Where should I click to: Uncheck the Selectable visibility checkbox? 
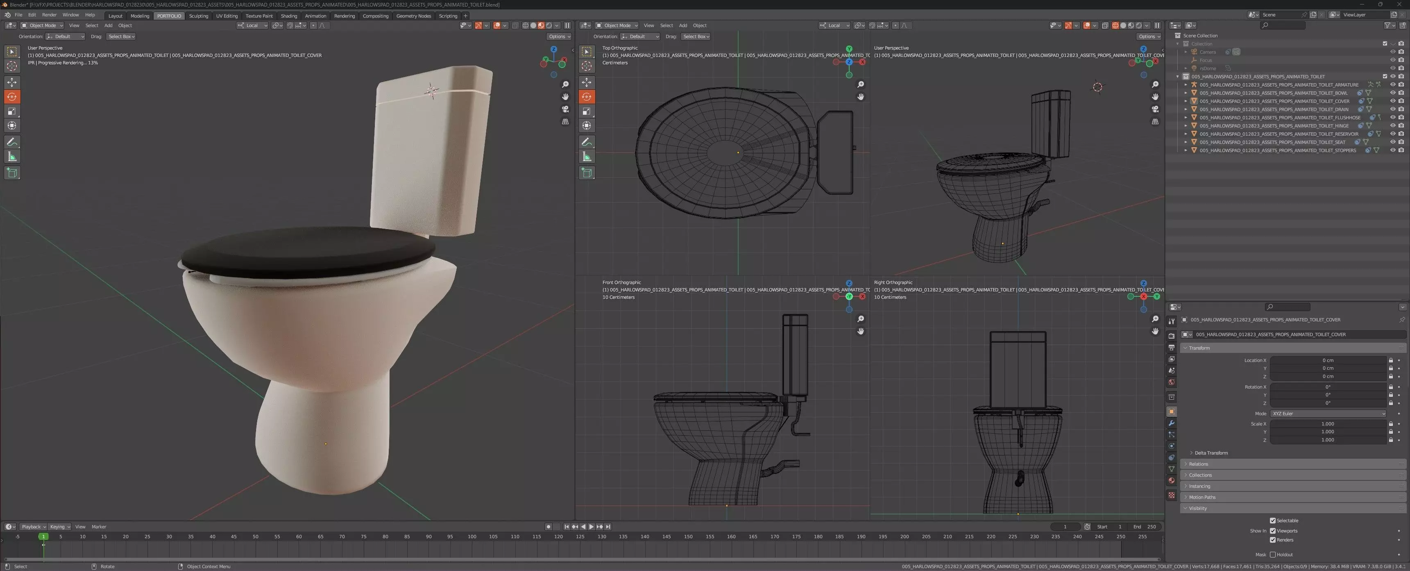click(x=1273, y=521)
